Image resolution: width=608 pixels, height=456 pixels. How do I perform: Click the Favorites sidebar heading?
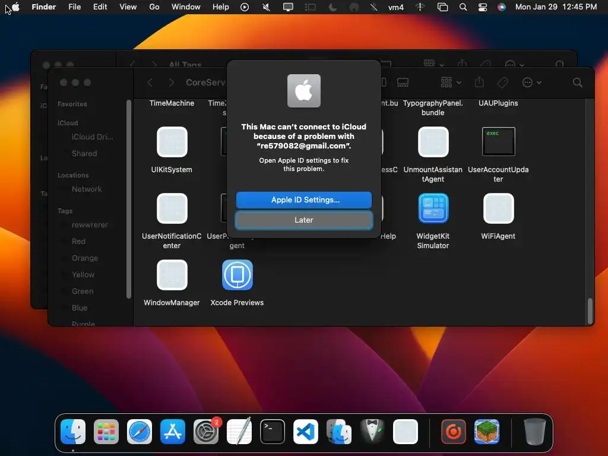click(72, 104)
